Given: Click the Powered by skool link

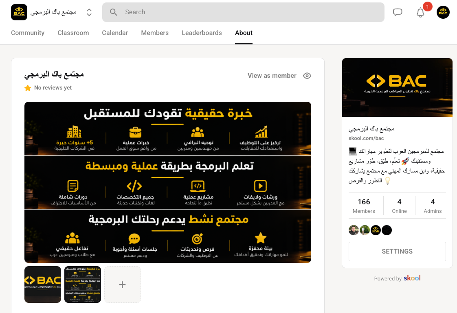Looking at the screenshot, I should pos(397,278).
